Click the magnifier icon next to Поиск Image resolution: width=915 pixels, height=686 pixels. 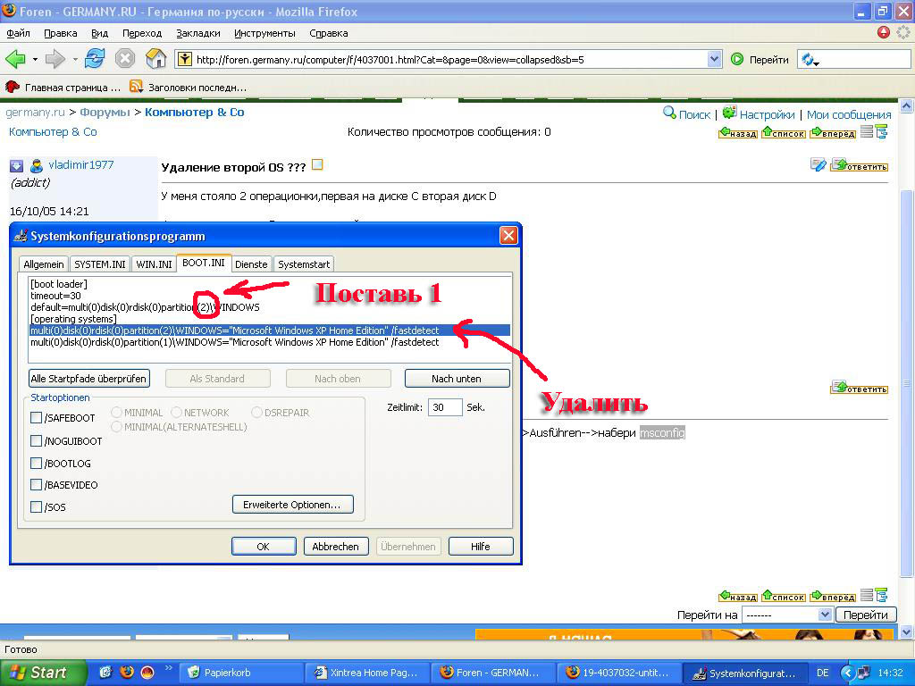pos(669,113)
